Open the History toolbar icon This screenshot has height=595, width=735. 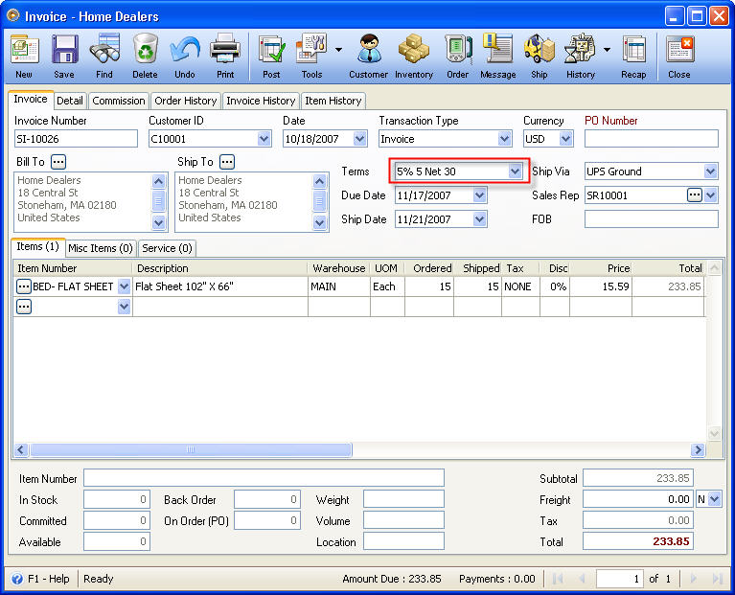click(x=581, y=57)
